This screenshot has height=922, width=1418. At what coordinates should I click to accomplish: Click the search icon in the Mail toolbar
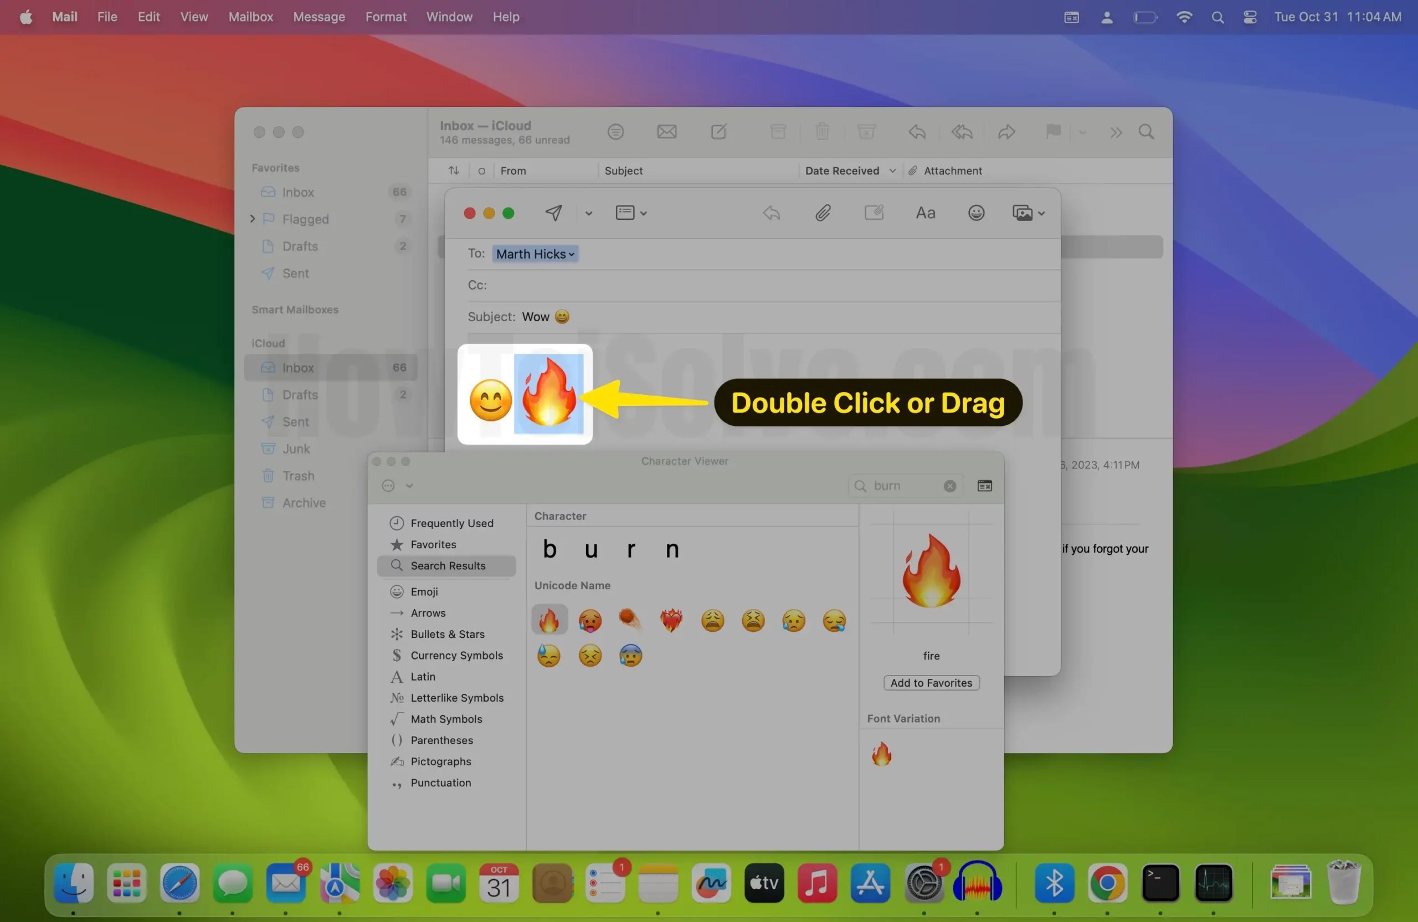1147,132
